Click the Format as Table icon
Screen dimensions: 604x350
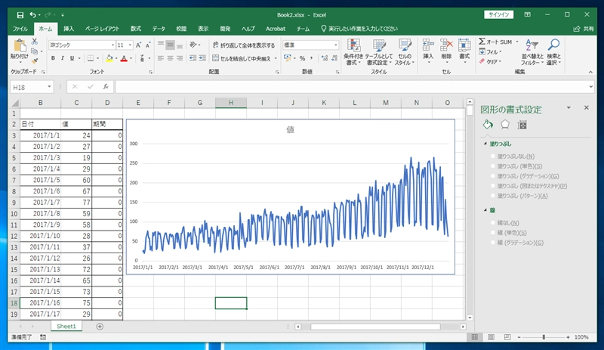pos(380,45)
